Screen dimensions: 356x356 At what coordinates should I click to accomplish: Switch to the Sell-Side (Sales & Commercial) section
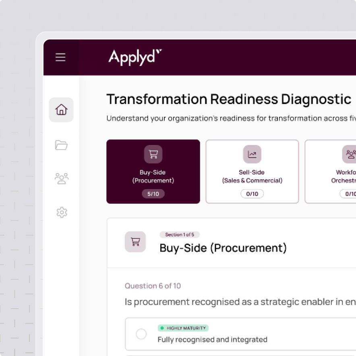point(252,172)
